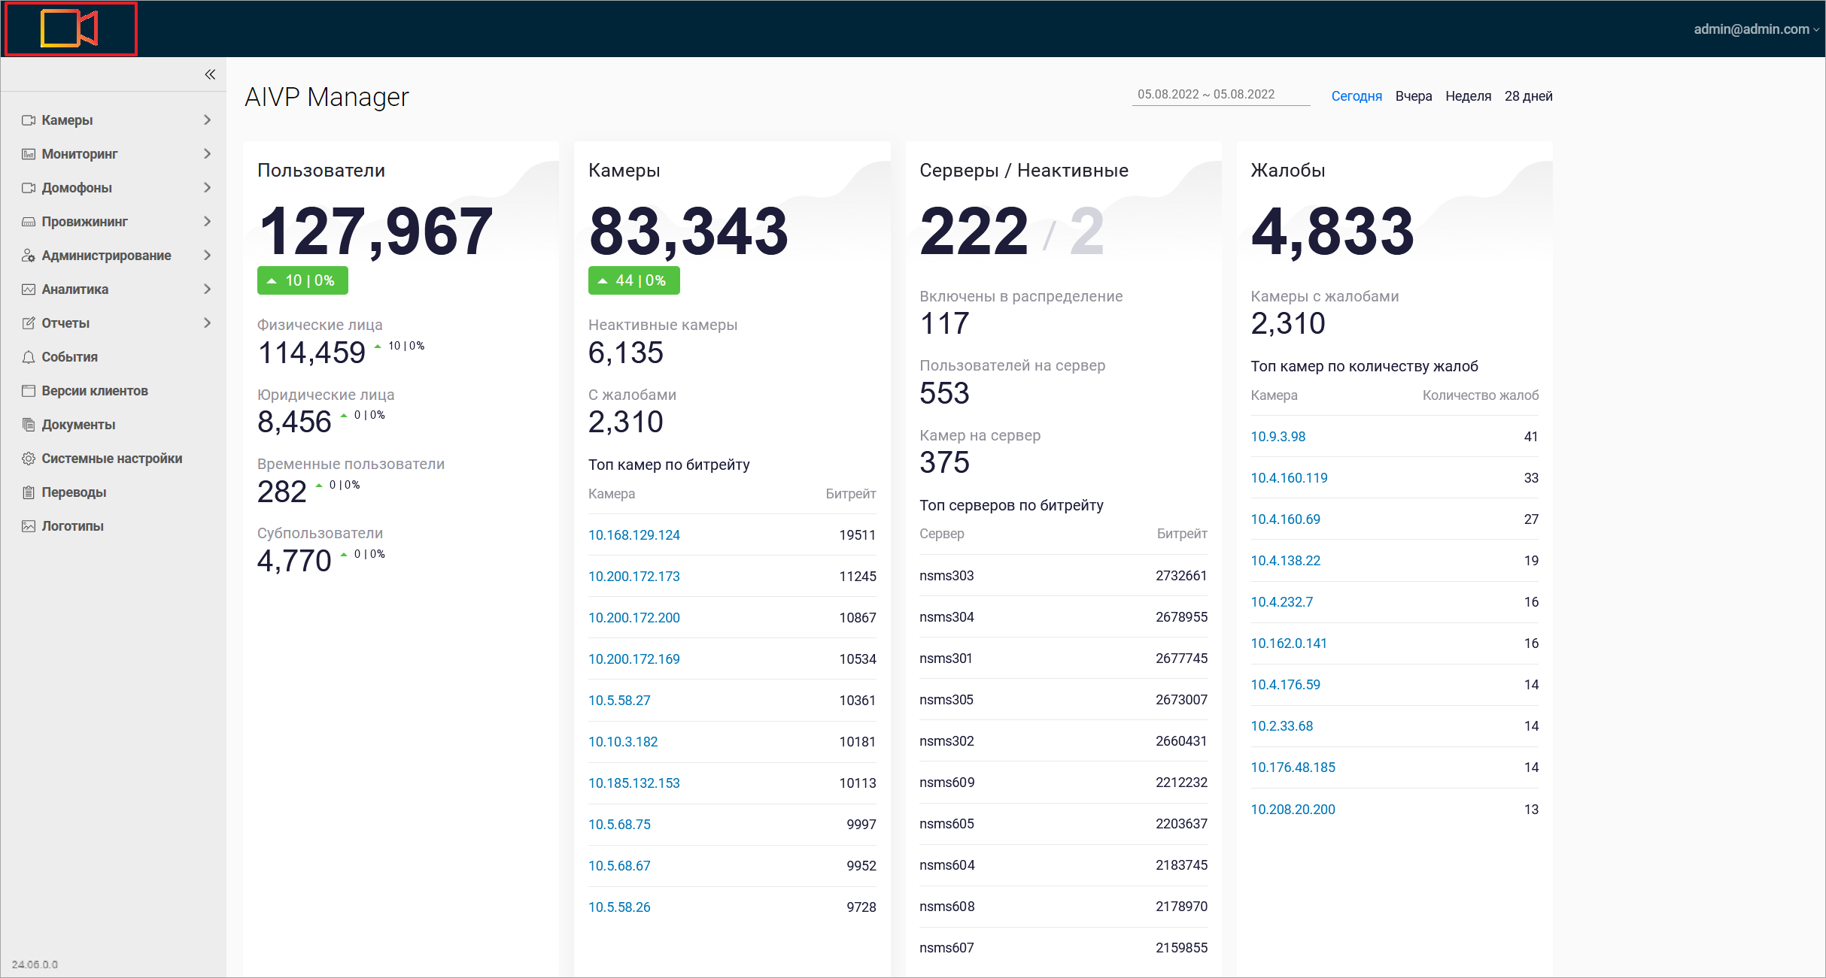Open camera link 10.168.129.124

tap(633, 535)
